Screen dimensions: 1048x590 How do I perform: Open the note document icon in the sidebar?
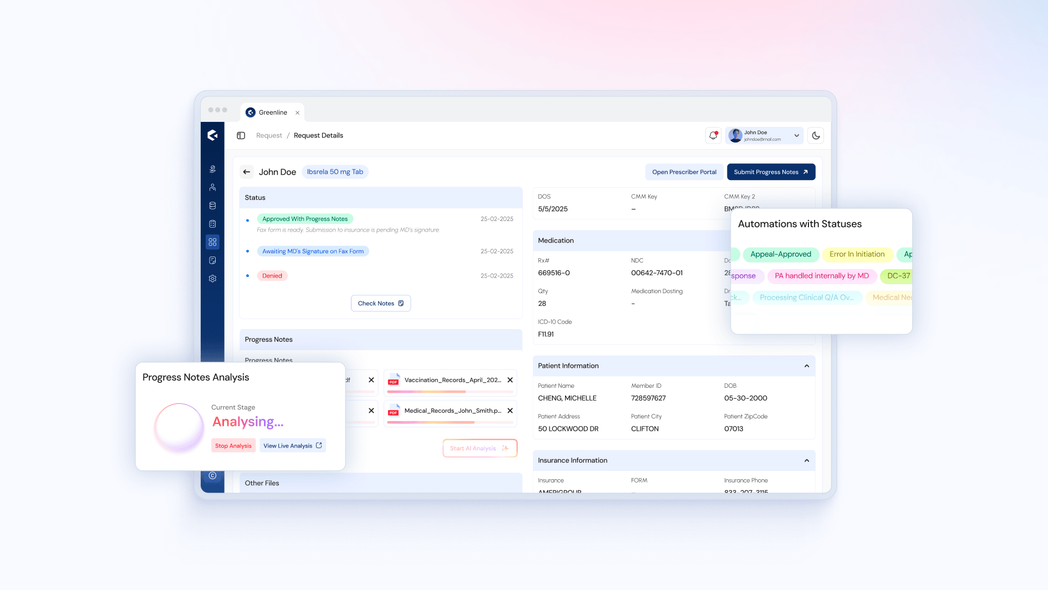[212, 260]
